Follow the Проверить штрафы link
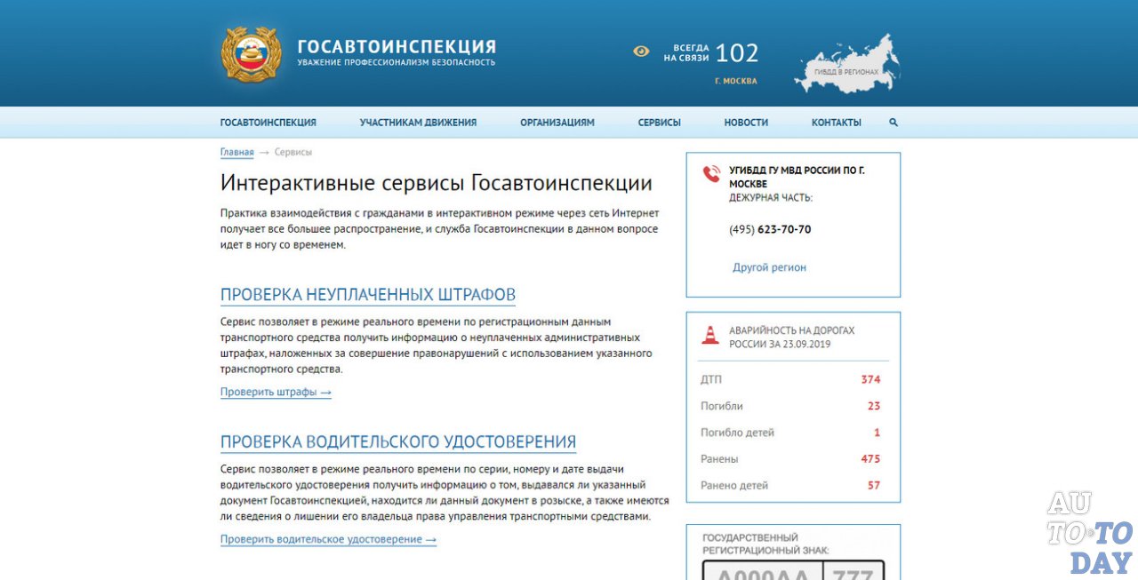 pos(276,392)
